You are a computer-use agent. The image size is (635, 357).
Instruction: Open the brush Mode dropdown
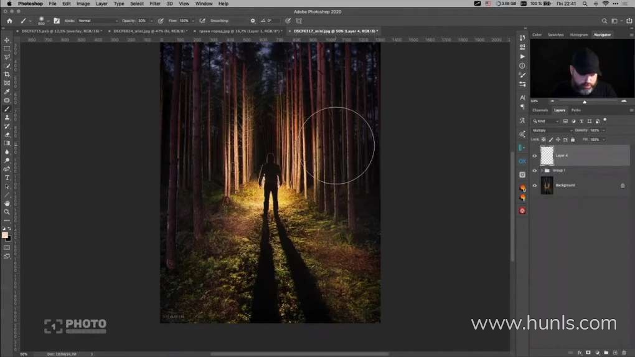pyautogui.click(x=97, y=21)
